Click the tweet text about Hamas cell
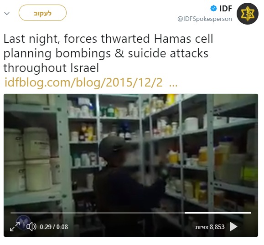This screenshot has width=264, height=245. coord(108,53)
